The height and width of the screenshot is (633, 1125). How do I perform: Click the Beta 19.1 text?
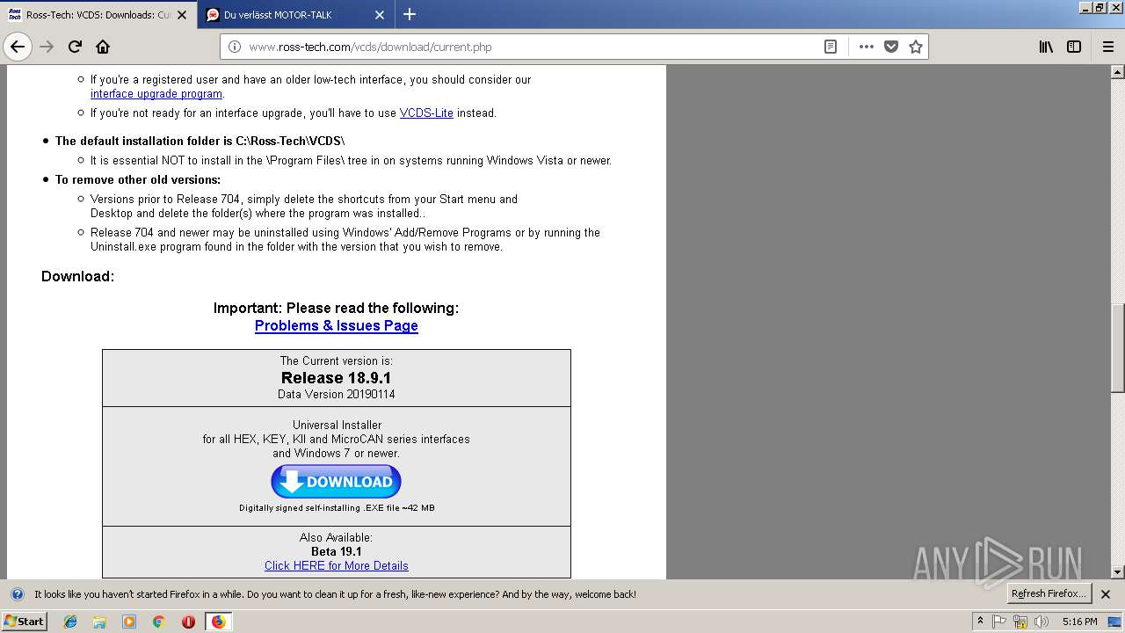pyautogui.click(x=337, y=552)
